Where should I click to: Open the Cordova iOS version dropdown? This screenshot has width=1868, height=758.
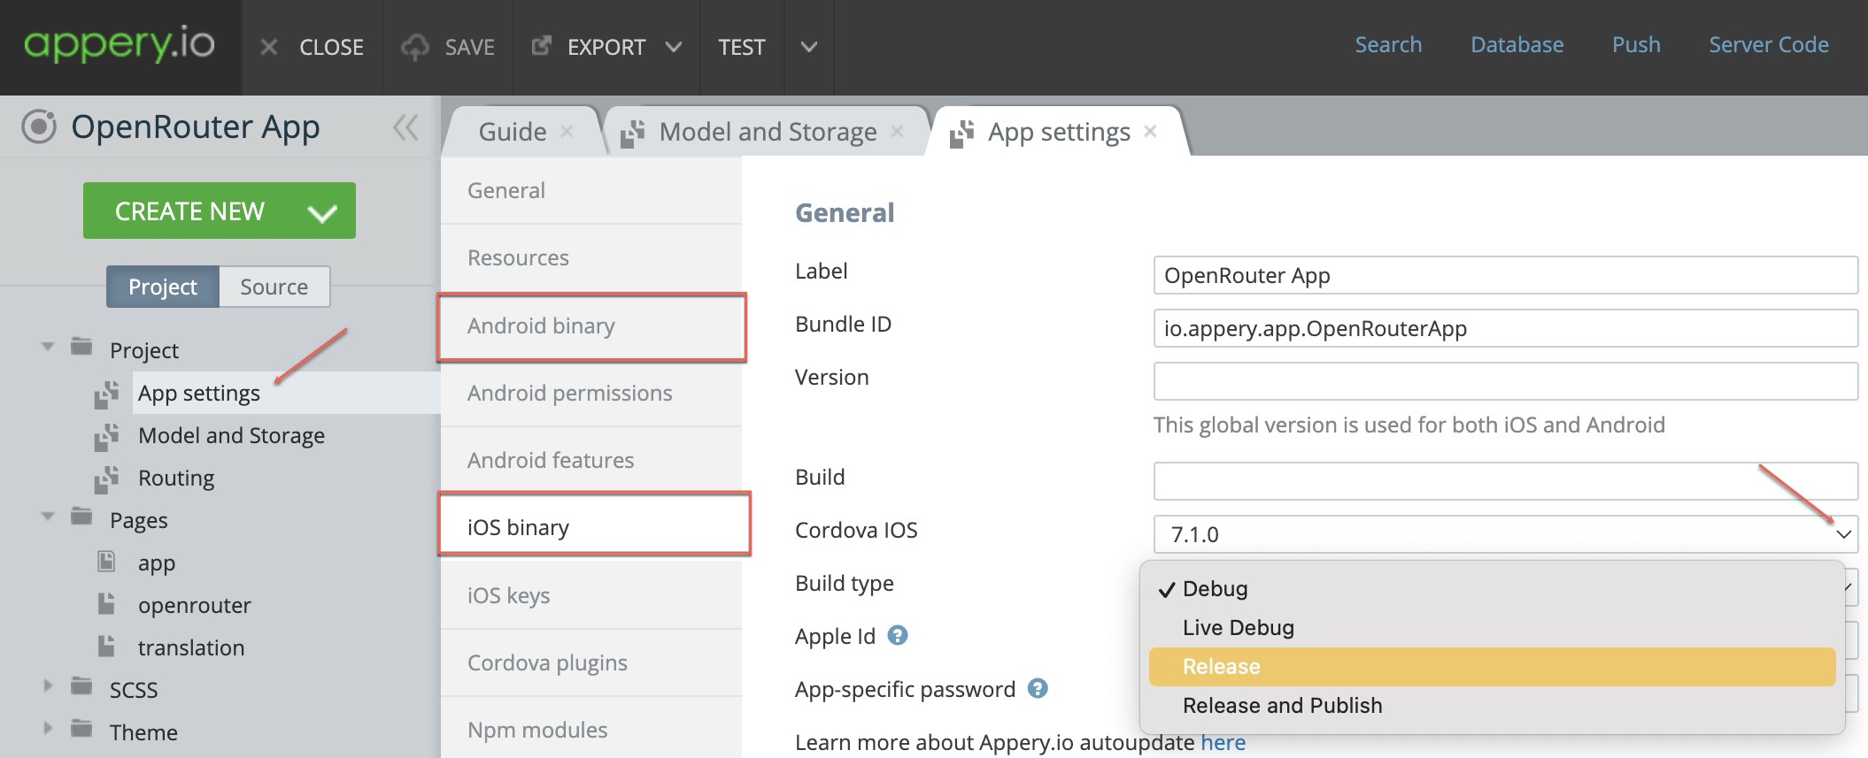coord(1843,534)
